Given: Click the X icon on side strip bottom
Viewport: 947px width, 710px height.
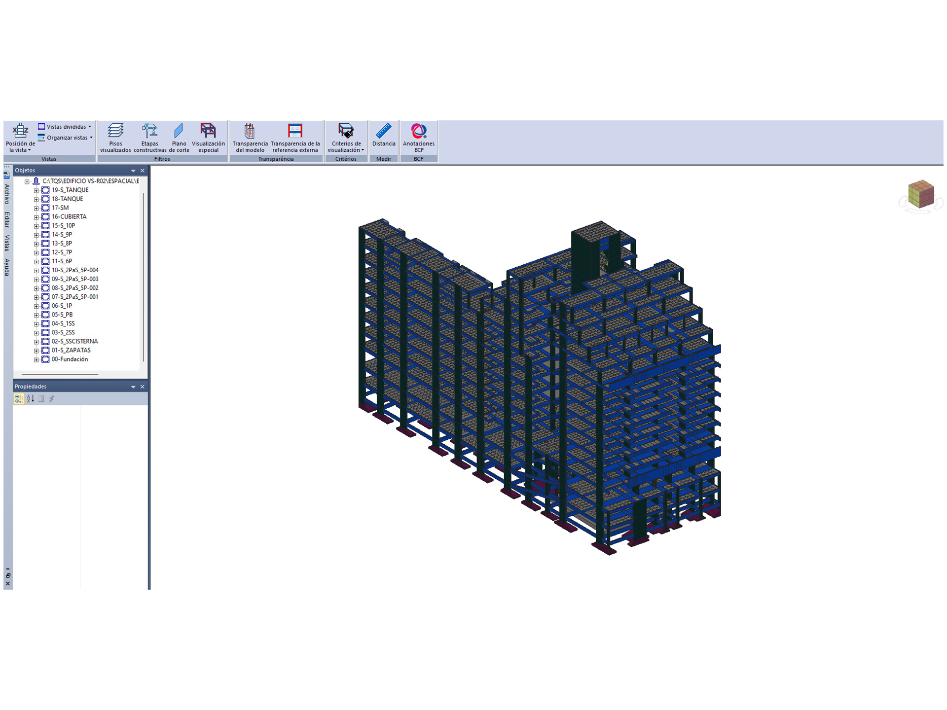Looking at the screenshot, I should click(x=8, y=584).
